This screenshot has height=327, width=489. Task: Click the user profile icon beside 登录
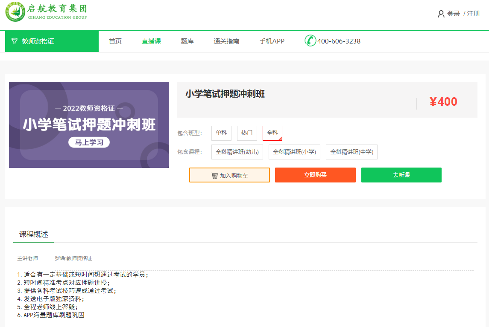[441, 14]
